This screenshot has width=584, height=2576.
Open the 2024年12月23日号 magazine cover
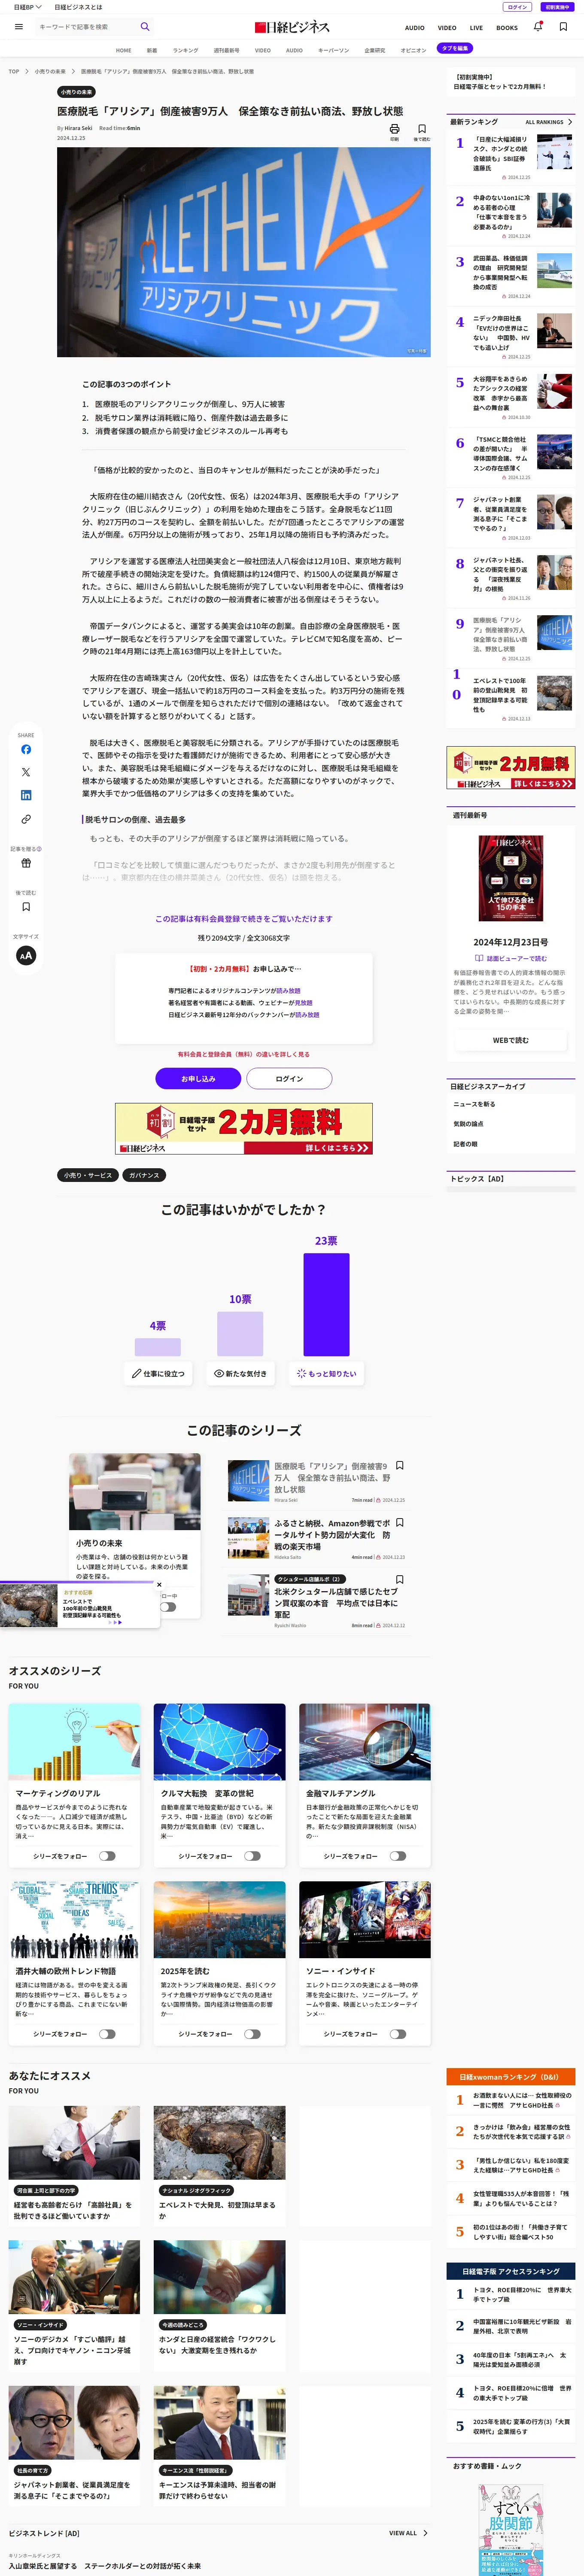click(510, 877)
